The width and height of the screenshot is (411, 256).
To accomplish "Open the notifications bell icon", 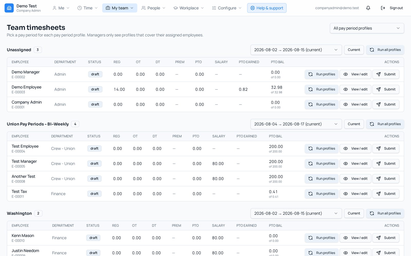I will (x=368, y=8).
